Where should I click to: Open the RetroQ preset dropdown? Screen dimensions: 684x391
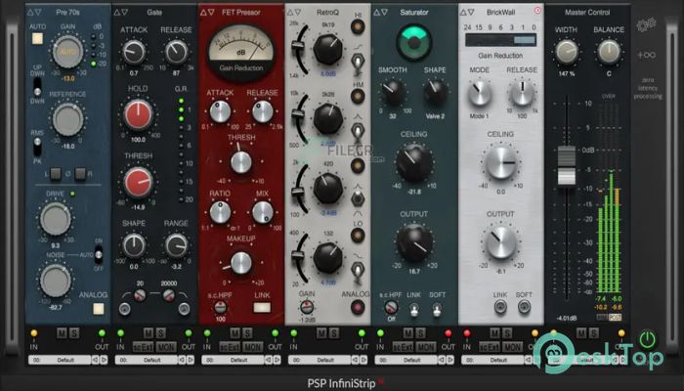pos(320,360)
